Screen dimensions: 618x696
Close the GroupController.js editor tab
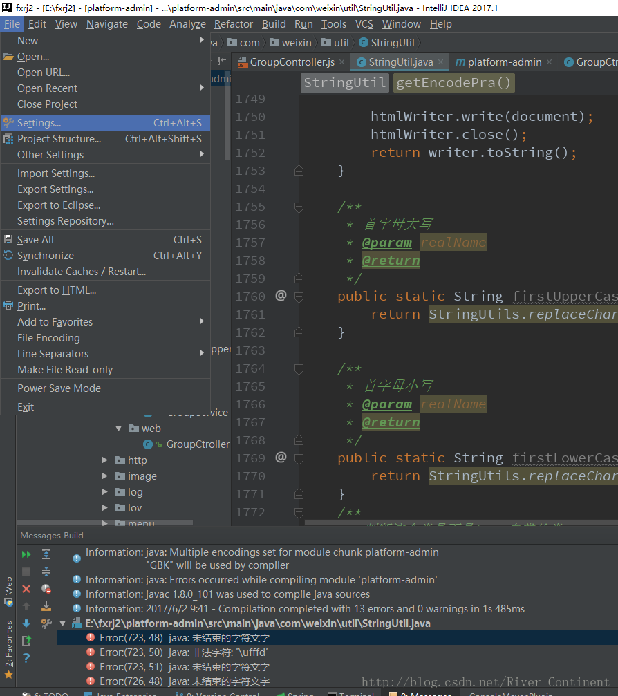[342, 62]
